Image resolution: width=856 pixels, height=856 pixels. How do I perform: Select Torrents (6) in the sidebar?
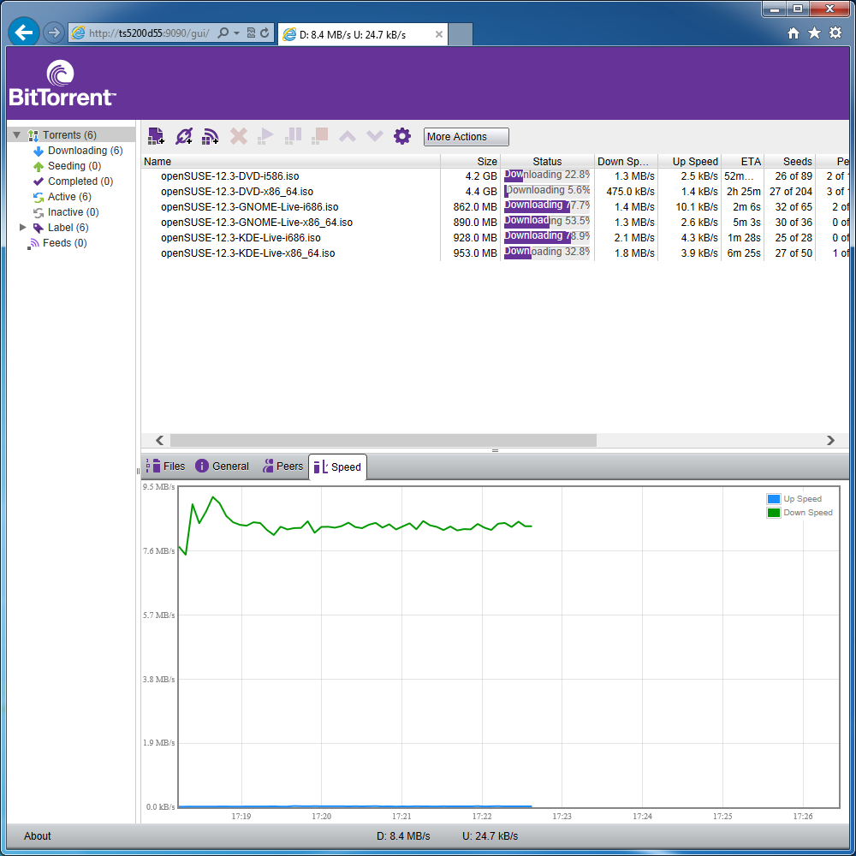tap(69, 135)
